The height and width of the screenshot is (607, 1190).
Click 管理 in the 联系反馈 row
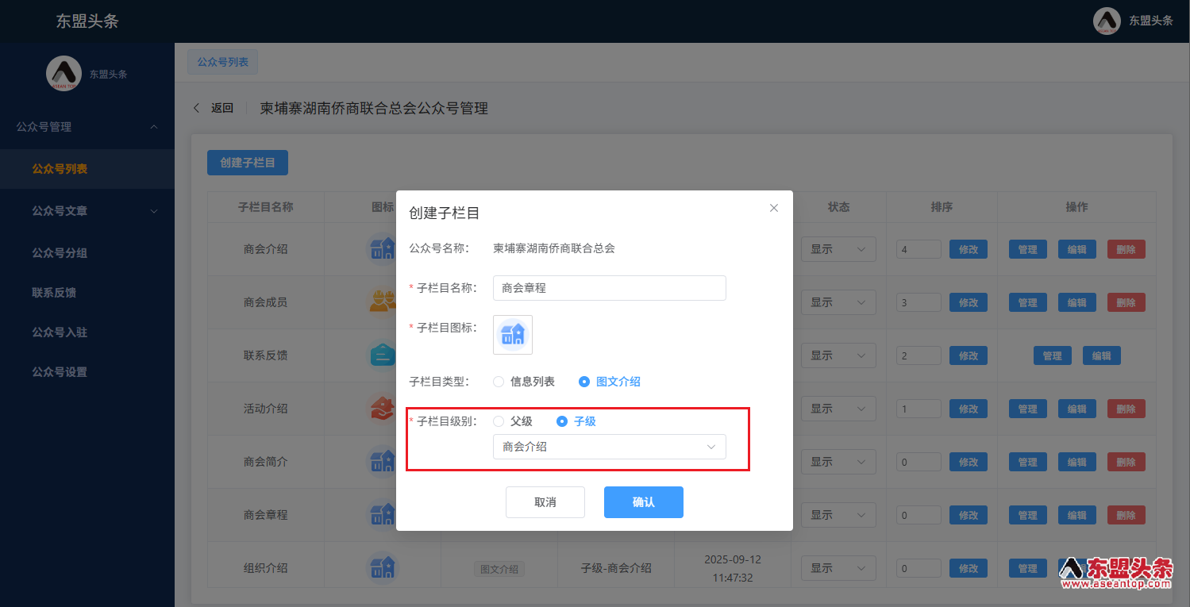click(1053, 355)
